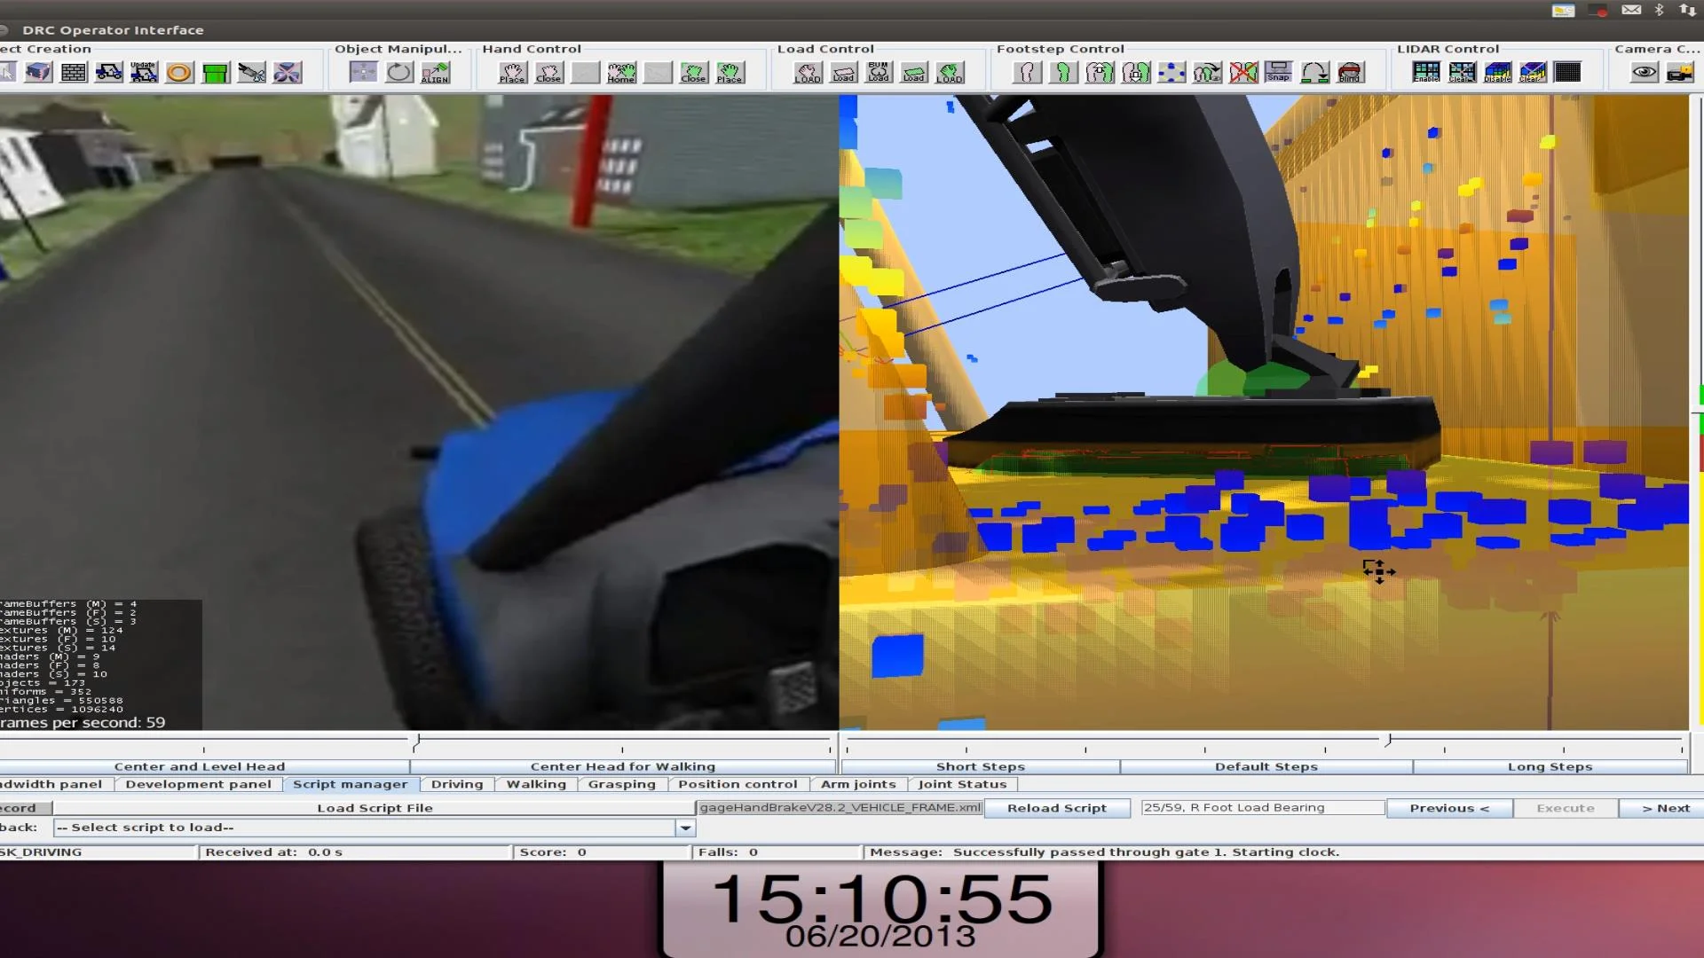Click the green Place hand icon
This screenshot has height=958, width=1704.
tap(730, 73)
